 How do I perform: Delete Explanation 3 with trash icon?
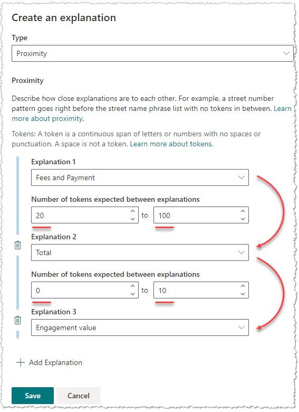17,320
